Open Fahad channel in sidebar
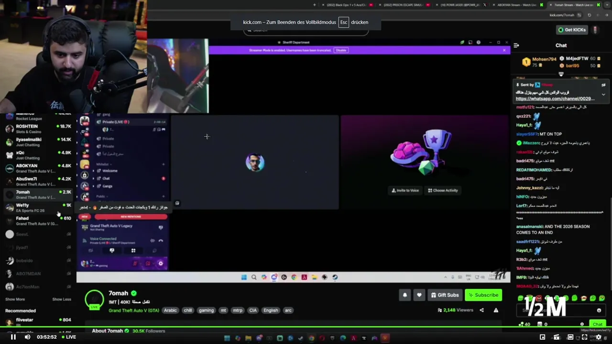Viewport: 612px width, 344px height. tap(37, 221)
